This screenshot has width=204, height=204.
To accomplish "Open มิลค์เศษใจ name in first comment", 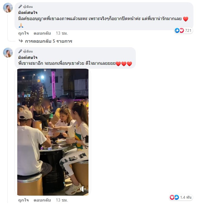I will click(28, 13).
